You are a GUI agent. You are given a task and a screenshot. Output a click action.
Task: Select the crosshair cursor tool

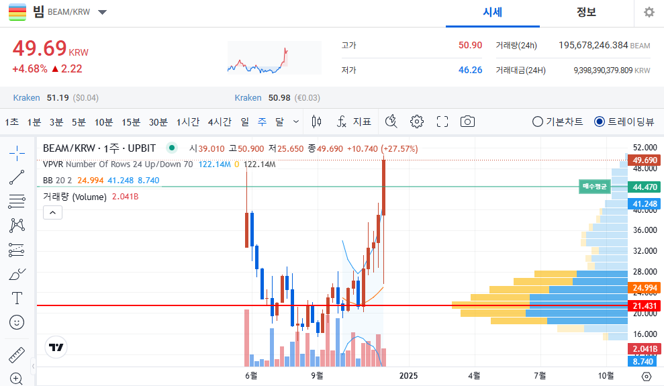[17, 153]
